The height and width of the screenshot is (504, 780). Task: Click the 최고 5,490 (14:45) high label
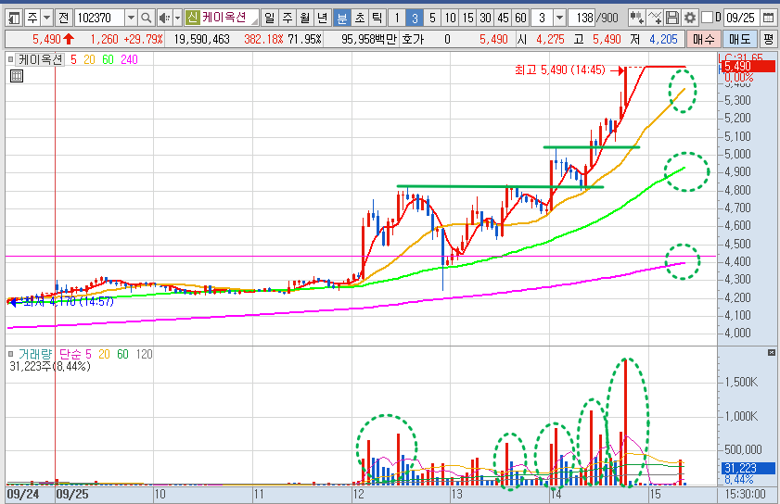[559, 69]
